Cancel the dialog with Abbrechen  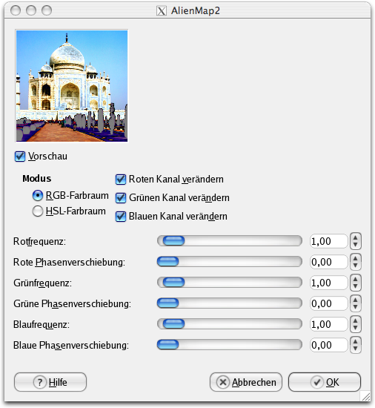[246, 382]
